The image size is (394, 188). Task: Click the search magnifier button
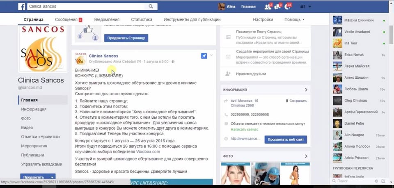coord(151,7)
